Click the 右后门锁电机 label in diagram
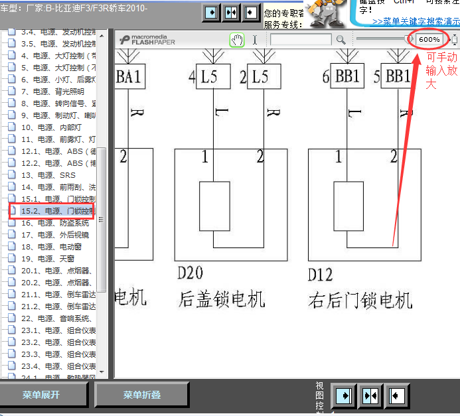This screenshot has width=460, height=416. [x=360, y=301]
